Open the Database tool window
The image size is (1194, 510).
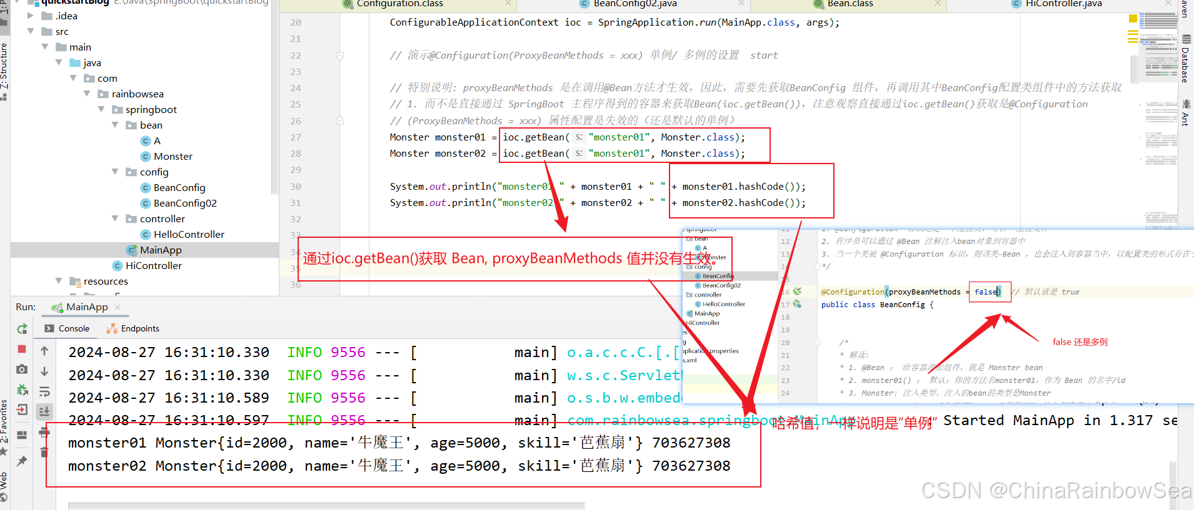[x=1185, y=59]
